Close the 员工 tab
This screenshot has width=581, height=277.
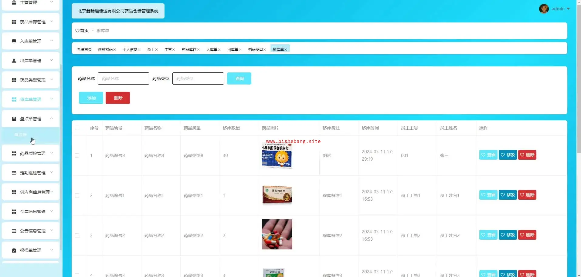(156, 50)
